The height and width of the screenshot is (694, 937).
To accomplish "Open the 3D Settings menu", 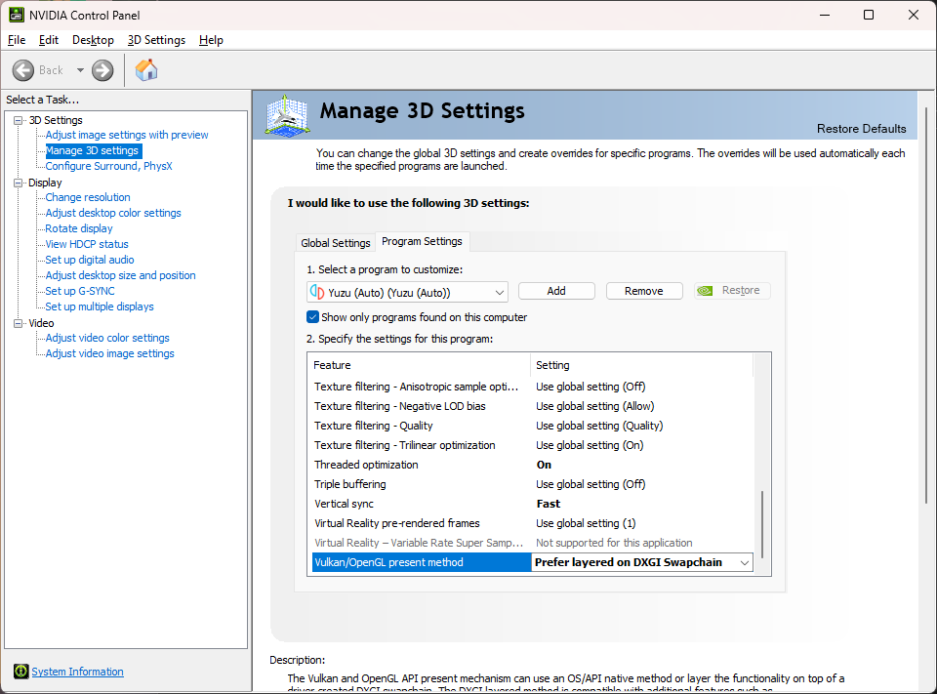I will click(156, 40).
